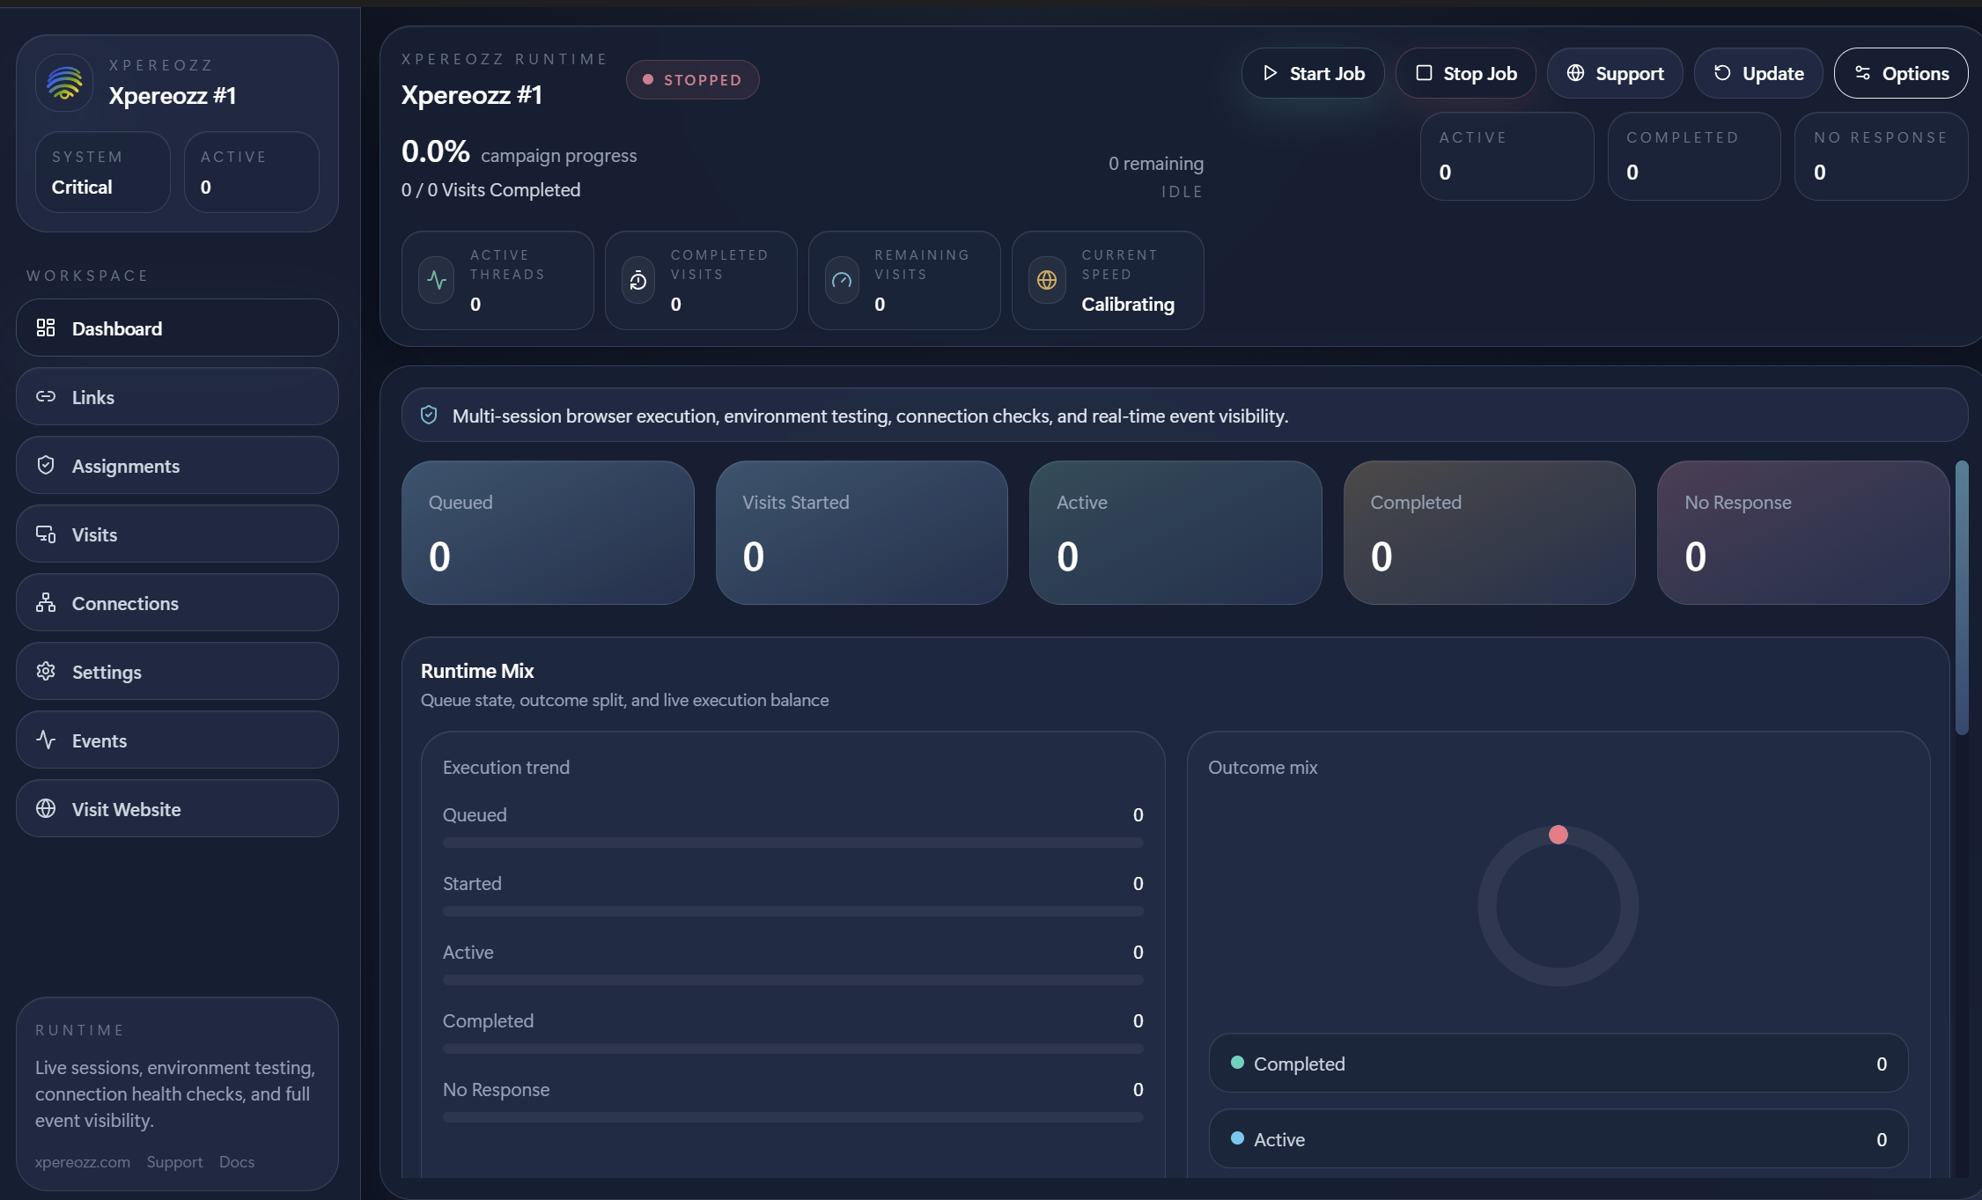Image resolution: width=1982 pixels, height=1200 pixels.
Task: Click the top-right ACTIVE counter tile
Action: click(1507, 156)
